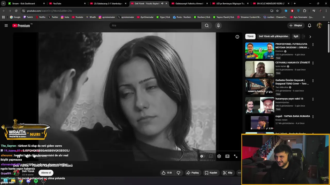Bookmark this page with the star
The height and width of the screenshot is (185, 330).
click(x=277, y=11)
